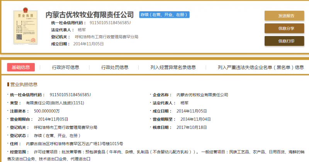Click the 经营范围 business scope text
This screenshot has width=309, height=162.
click(x=156, y=155)
